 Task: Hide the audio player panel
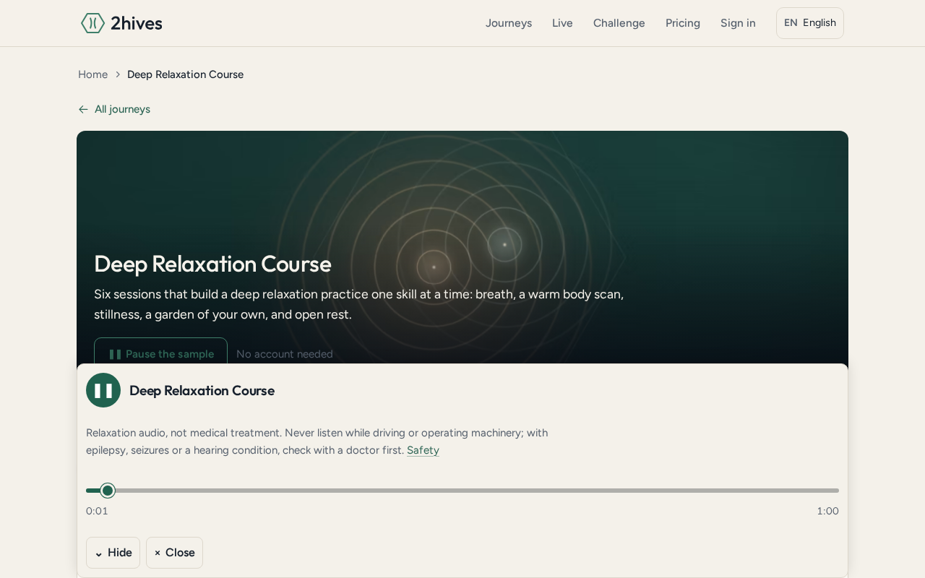click(x=113, y=553)
